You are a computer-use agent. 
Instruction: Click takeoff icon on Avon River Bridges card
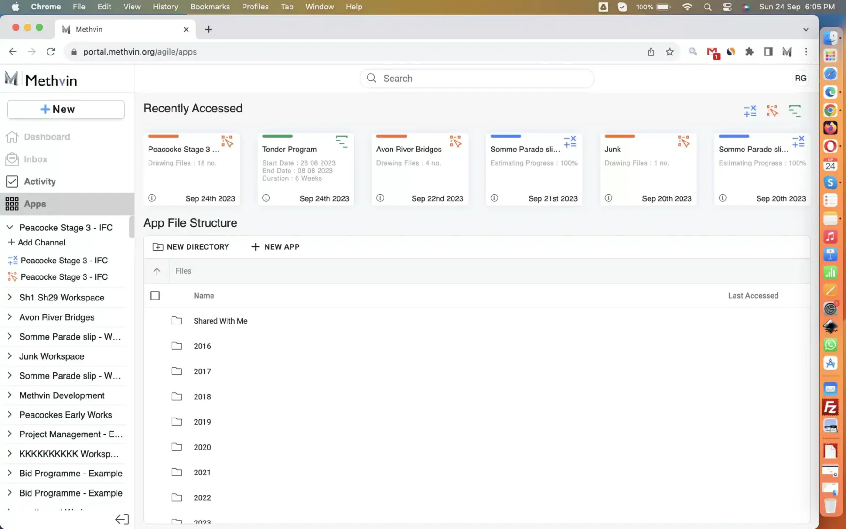(x=455, y=141)
